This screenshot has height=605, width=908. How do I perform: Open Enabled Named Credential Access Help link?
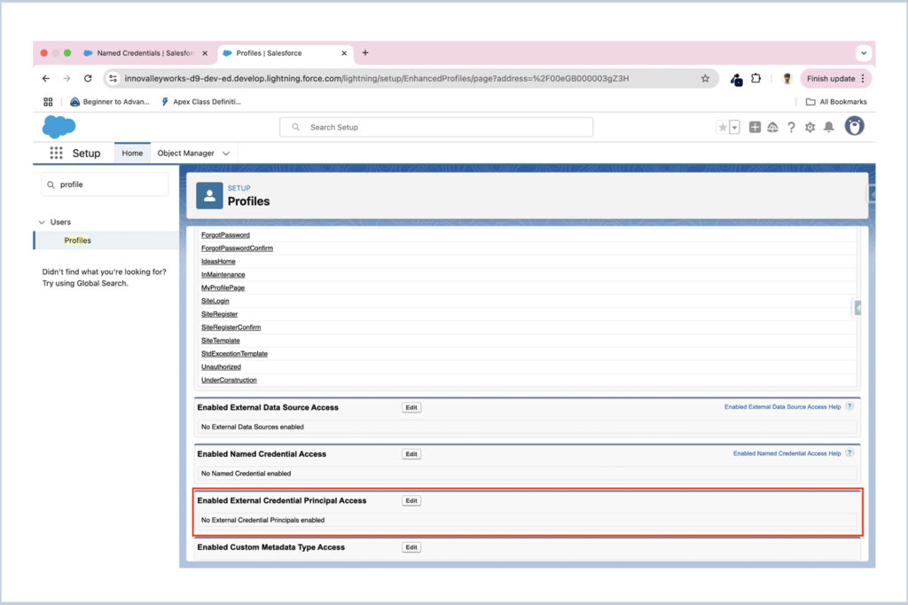point(787,453)
